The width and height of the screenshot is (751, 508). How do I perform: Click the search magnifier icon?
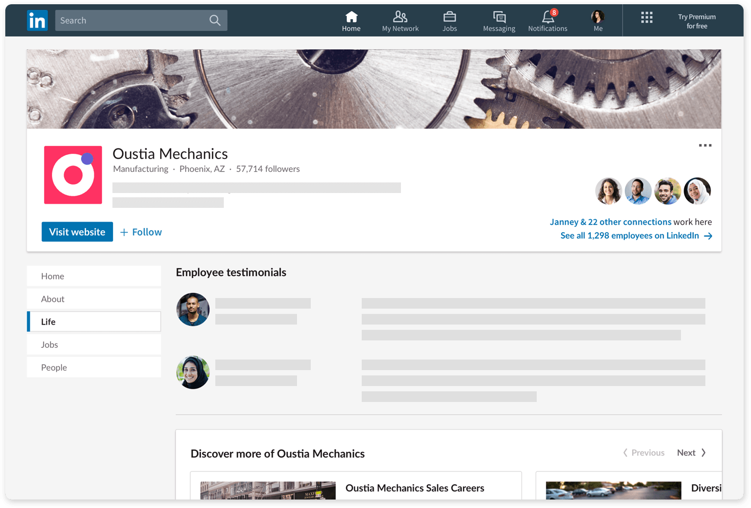[x=214, y=20]
